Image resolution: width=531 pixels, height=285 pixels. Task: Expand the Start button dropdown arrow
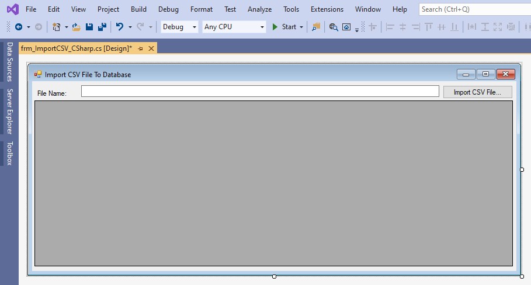(301, 27)
